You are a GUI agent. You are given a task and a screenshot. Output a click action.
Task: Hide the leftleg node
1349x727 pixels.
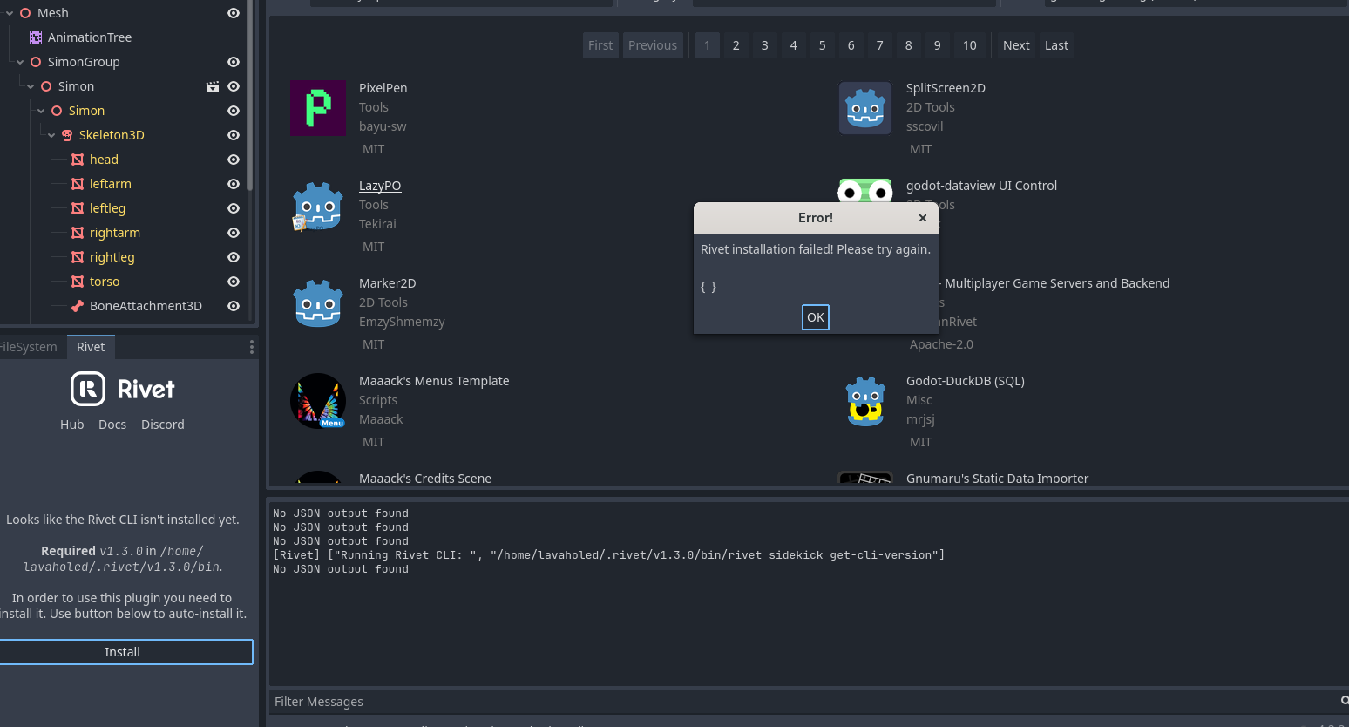point(234,208)
